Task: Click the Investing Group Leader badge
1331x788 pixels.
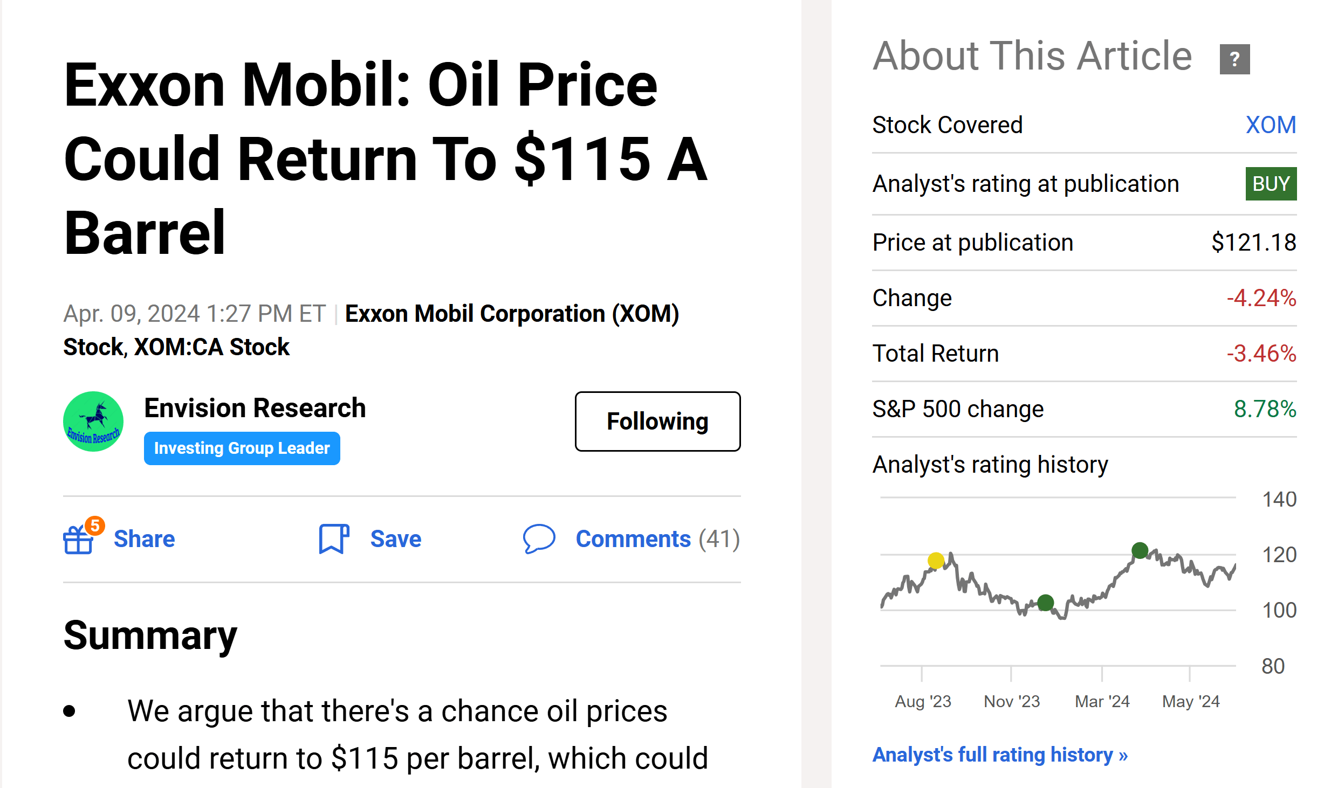Action: 242,448
